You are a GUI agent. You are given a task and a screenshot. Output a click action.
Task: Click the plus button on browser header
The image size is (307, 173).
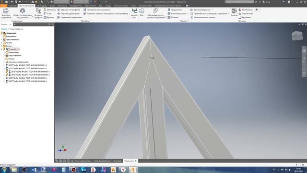pyautogui.click(x=14, y=25)
